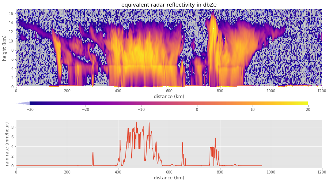Click the lower plot's "distance (km)" axis label
This screenshot has width=329, height=183.
169,178
